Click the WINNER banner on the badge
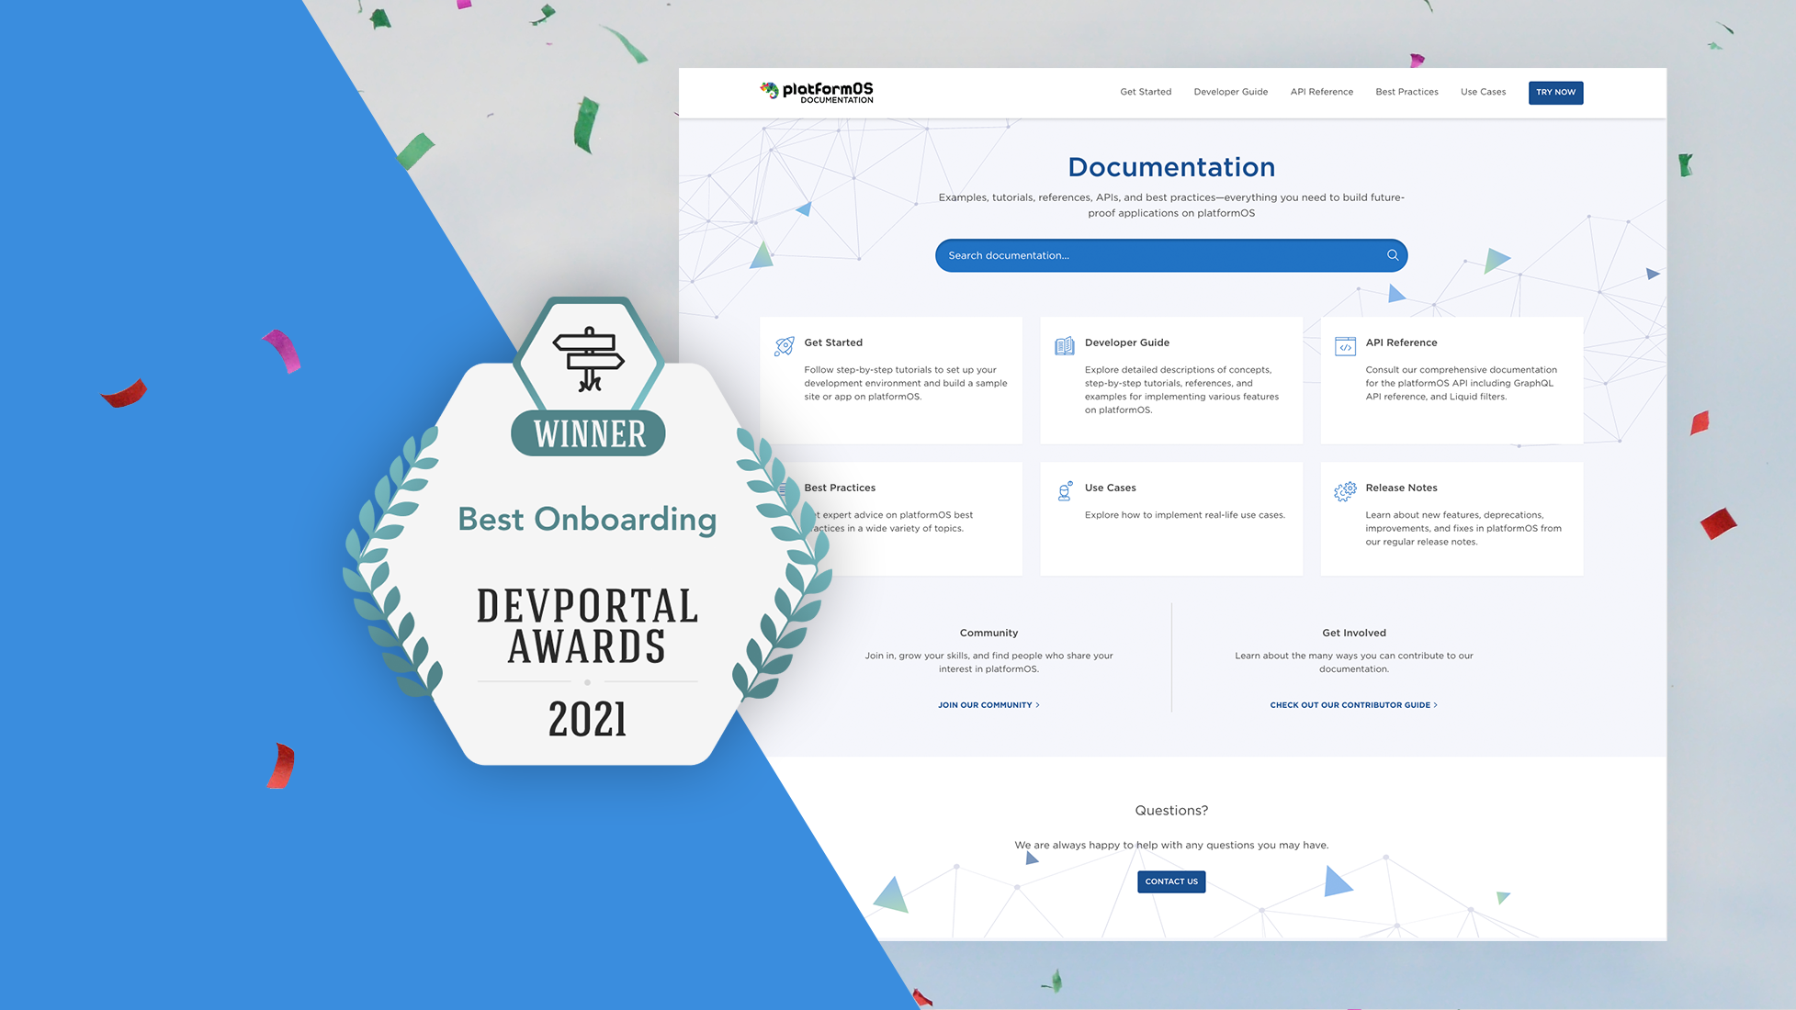This screenshot has width=1796, height=1010. (589, 433)
